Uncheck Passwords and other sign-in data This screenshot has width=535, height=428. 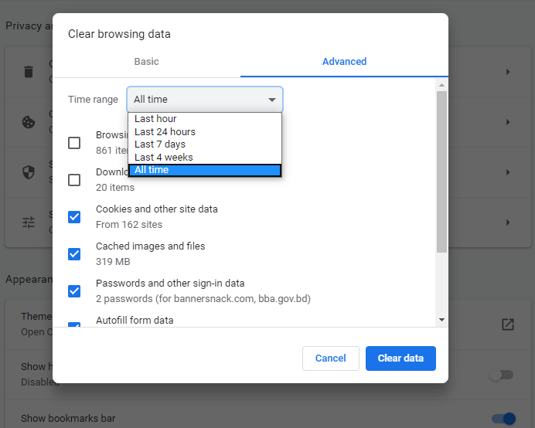pyautogui.click(x=74, y=290)
